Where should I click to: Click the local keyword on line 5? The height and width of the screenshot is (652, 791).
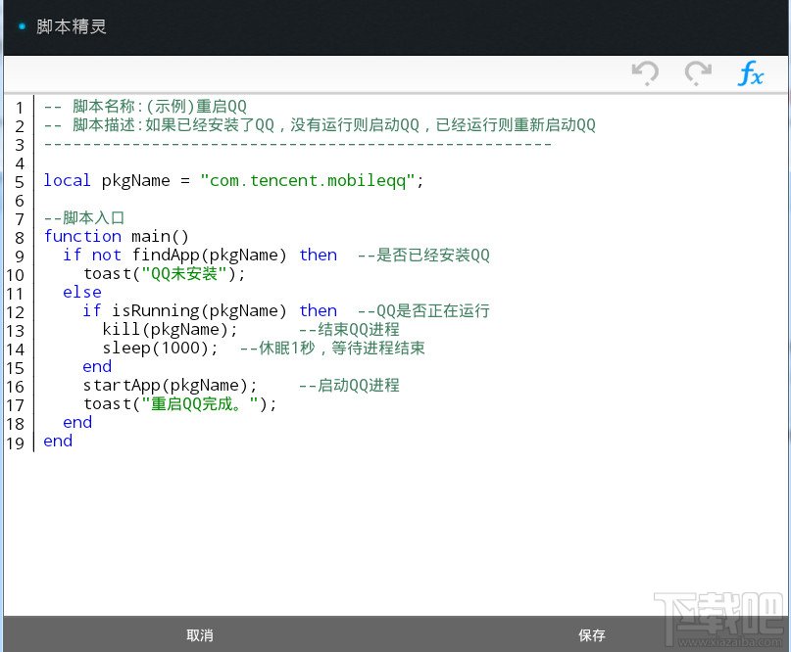67,180
